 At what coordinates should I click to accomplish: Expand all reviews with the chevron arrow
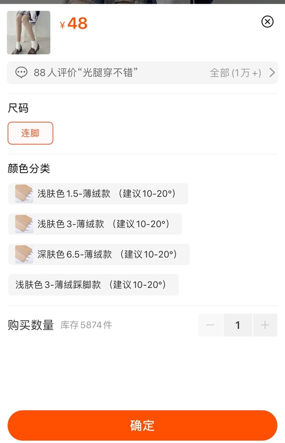tap(272, 73)
